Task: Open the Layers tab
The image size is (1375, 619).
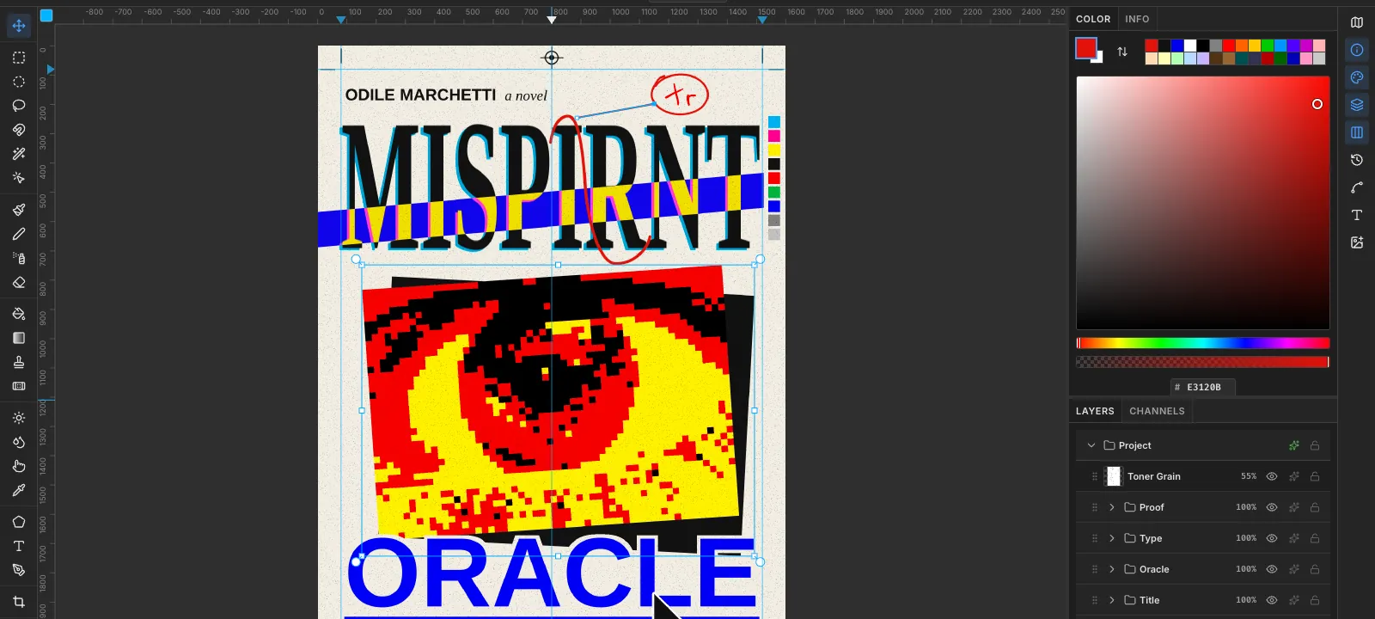Action: point(1095,411)
